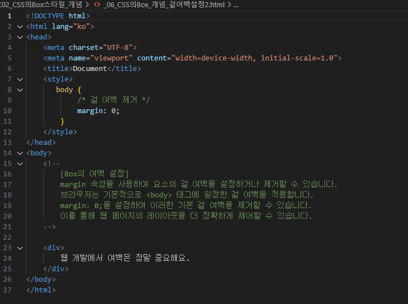Place cursor on <!DOCTYPE html> text

58,16
